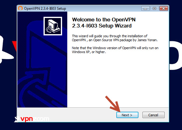
Task: Close the setup window with the red X
Action: pyautogui.click(x=164, y=9)
